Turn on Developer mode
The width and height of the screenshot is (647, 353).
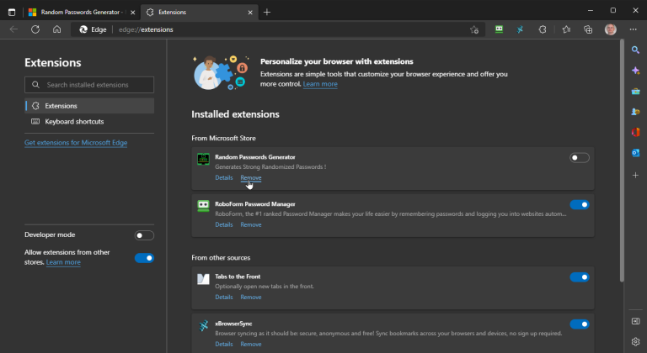[x=144, y=235]
